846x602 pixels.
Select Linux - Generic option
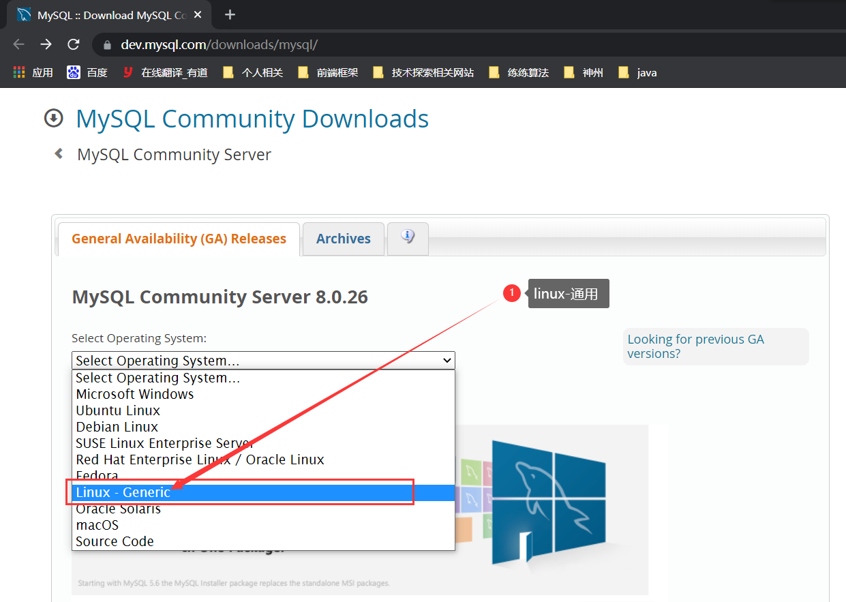pos(263,492)
